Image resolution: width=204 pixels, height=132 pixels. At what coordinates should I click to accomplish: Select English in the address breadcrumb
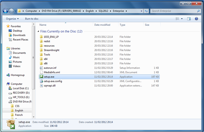coord(90,11)
